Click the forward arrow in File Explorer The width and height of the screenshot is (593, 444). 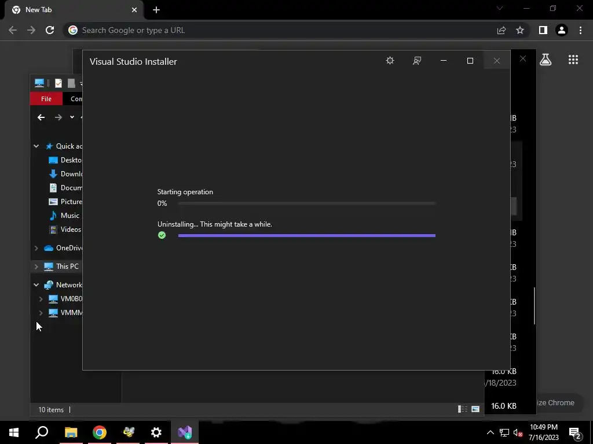[58, 117]
